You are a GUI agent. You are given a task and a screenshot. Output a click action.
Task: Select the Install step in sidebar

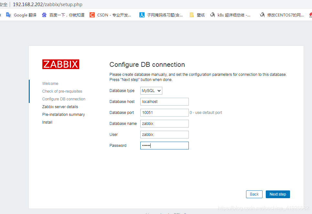[47, 122]
